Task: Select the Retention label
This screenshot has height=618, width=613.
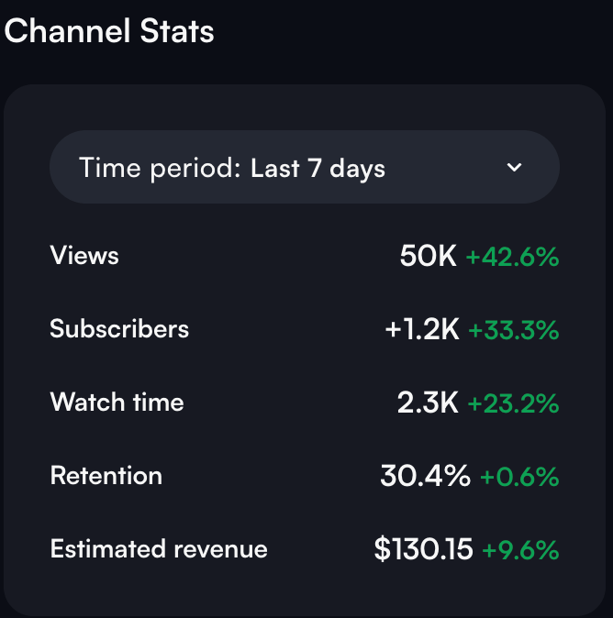Action: [x=106, y=476]
